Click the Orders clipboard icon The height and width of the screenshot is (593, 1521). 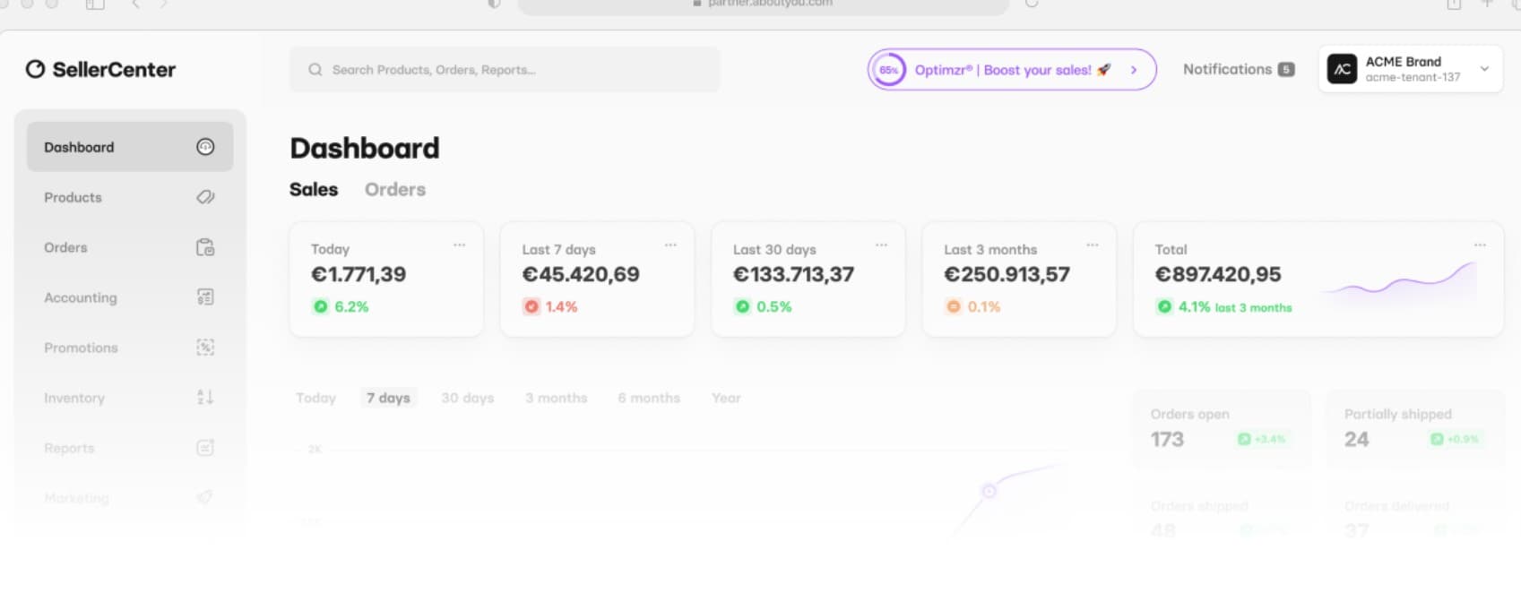[205, 247]
